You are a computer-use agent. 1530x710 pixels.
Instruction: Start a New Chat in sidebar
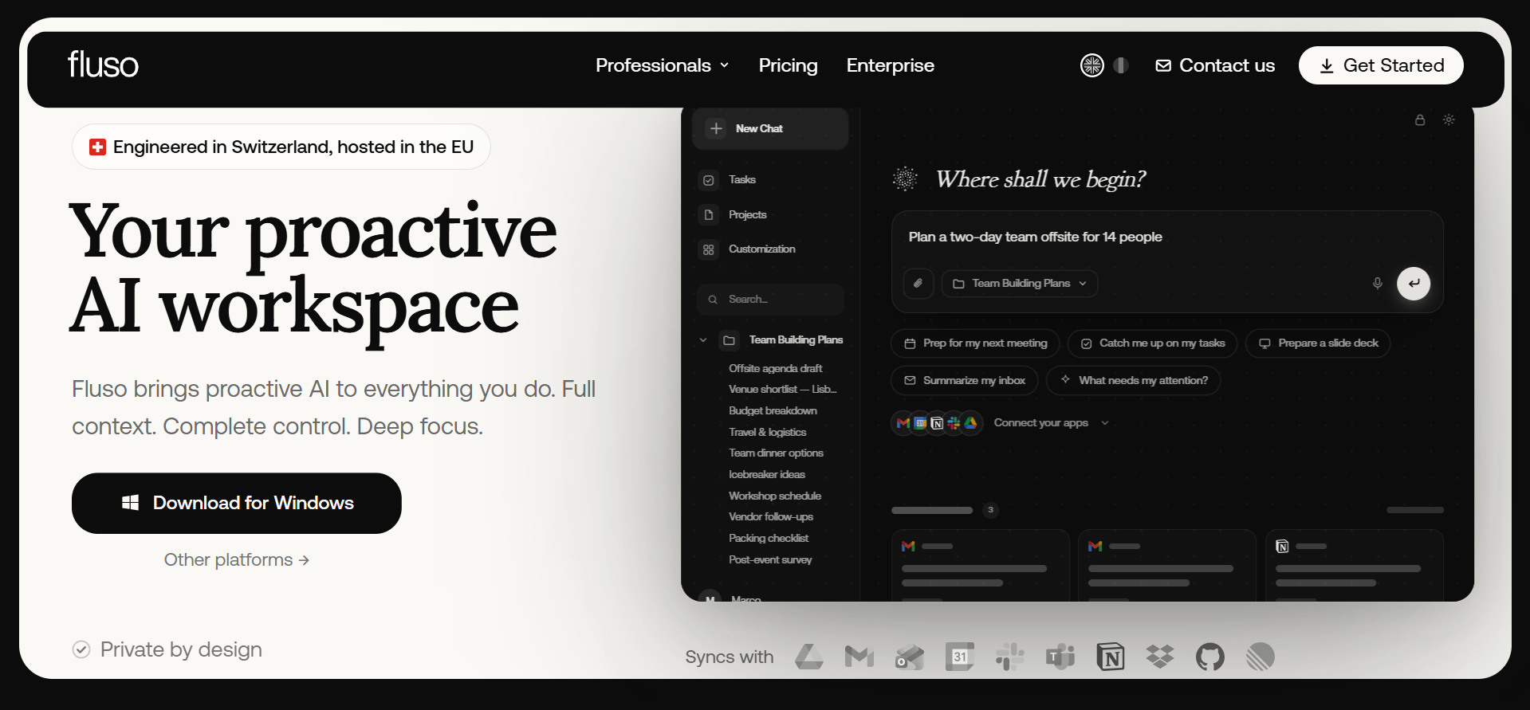(770, 128)
